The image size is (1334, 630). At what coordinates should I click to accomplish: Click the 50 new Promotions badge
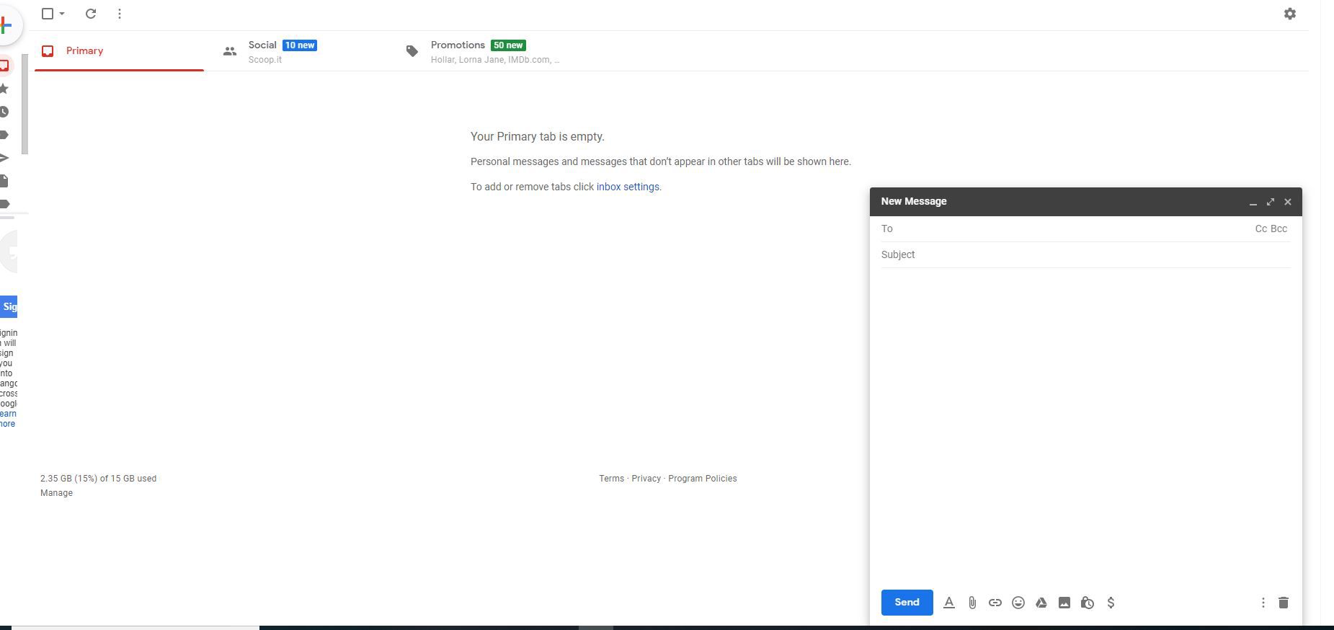pyautogui.click(x=508, y=45)
